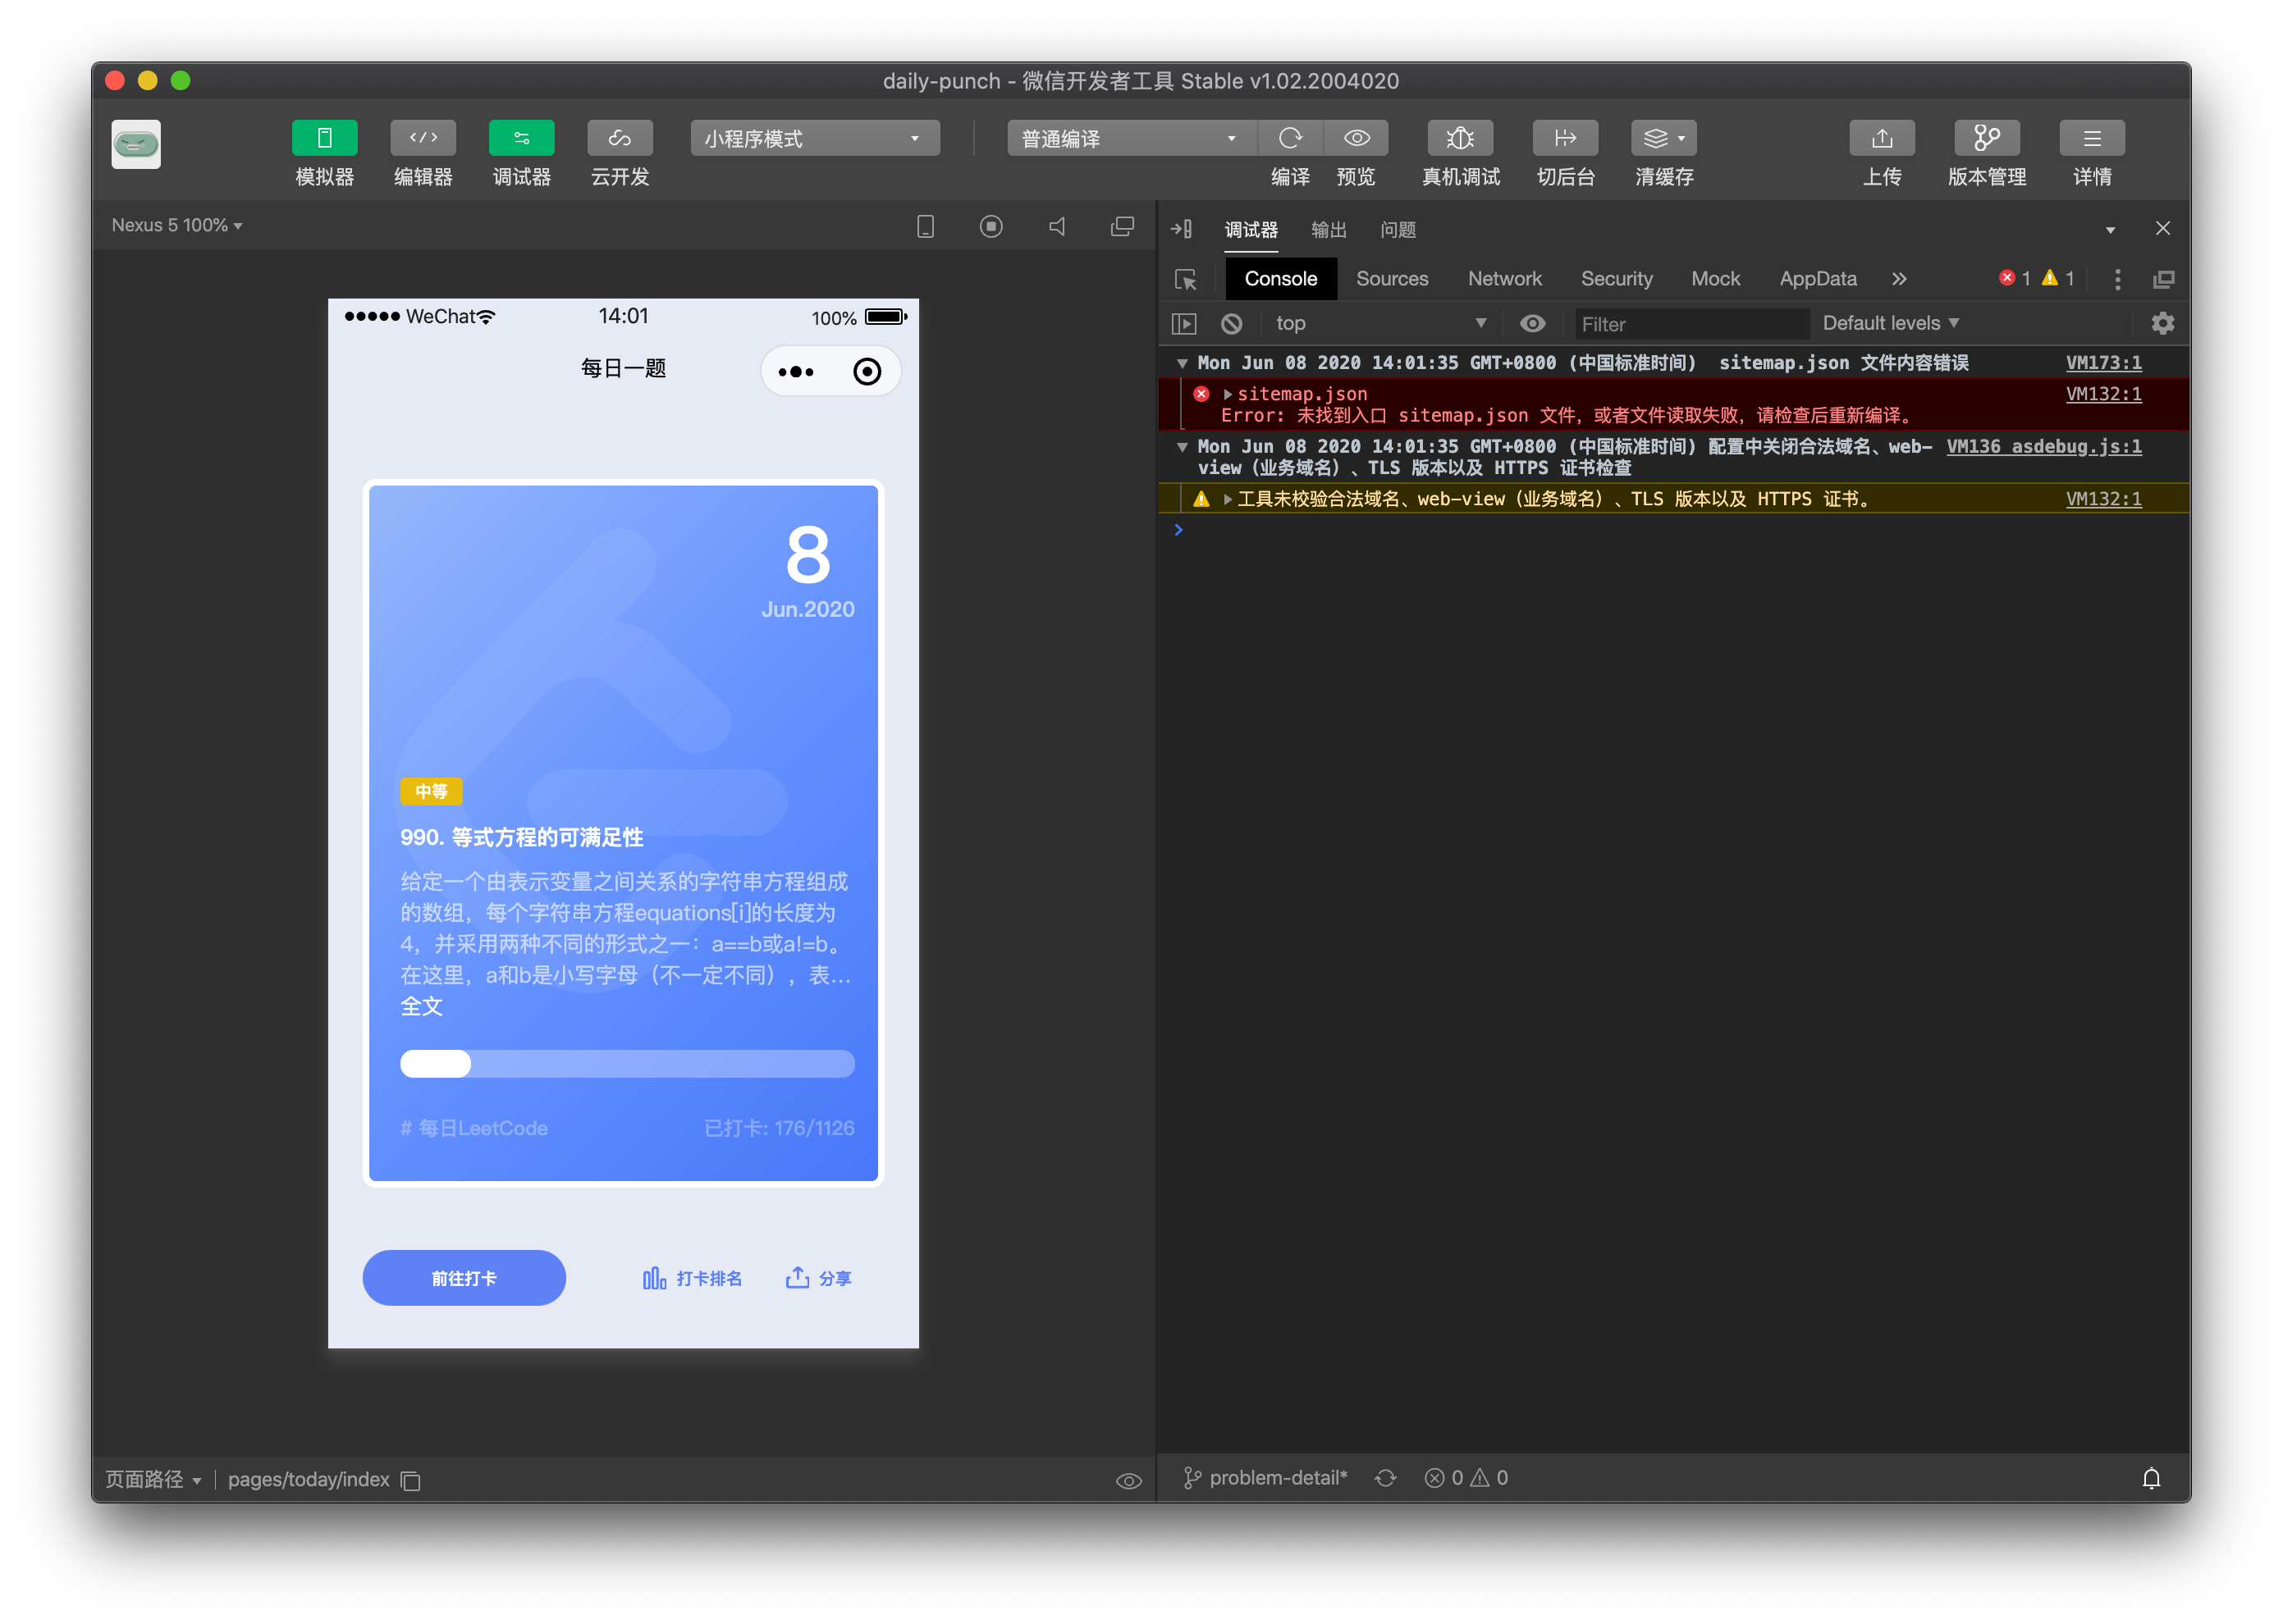The width and height of the screenshot is (2283, 1624).
Task: Click the clear console icon
Action: tap(1232, 323)
